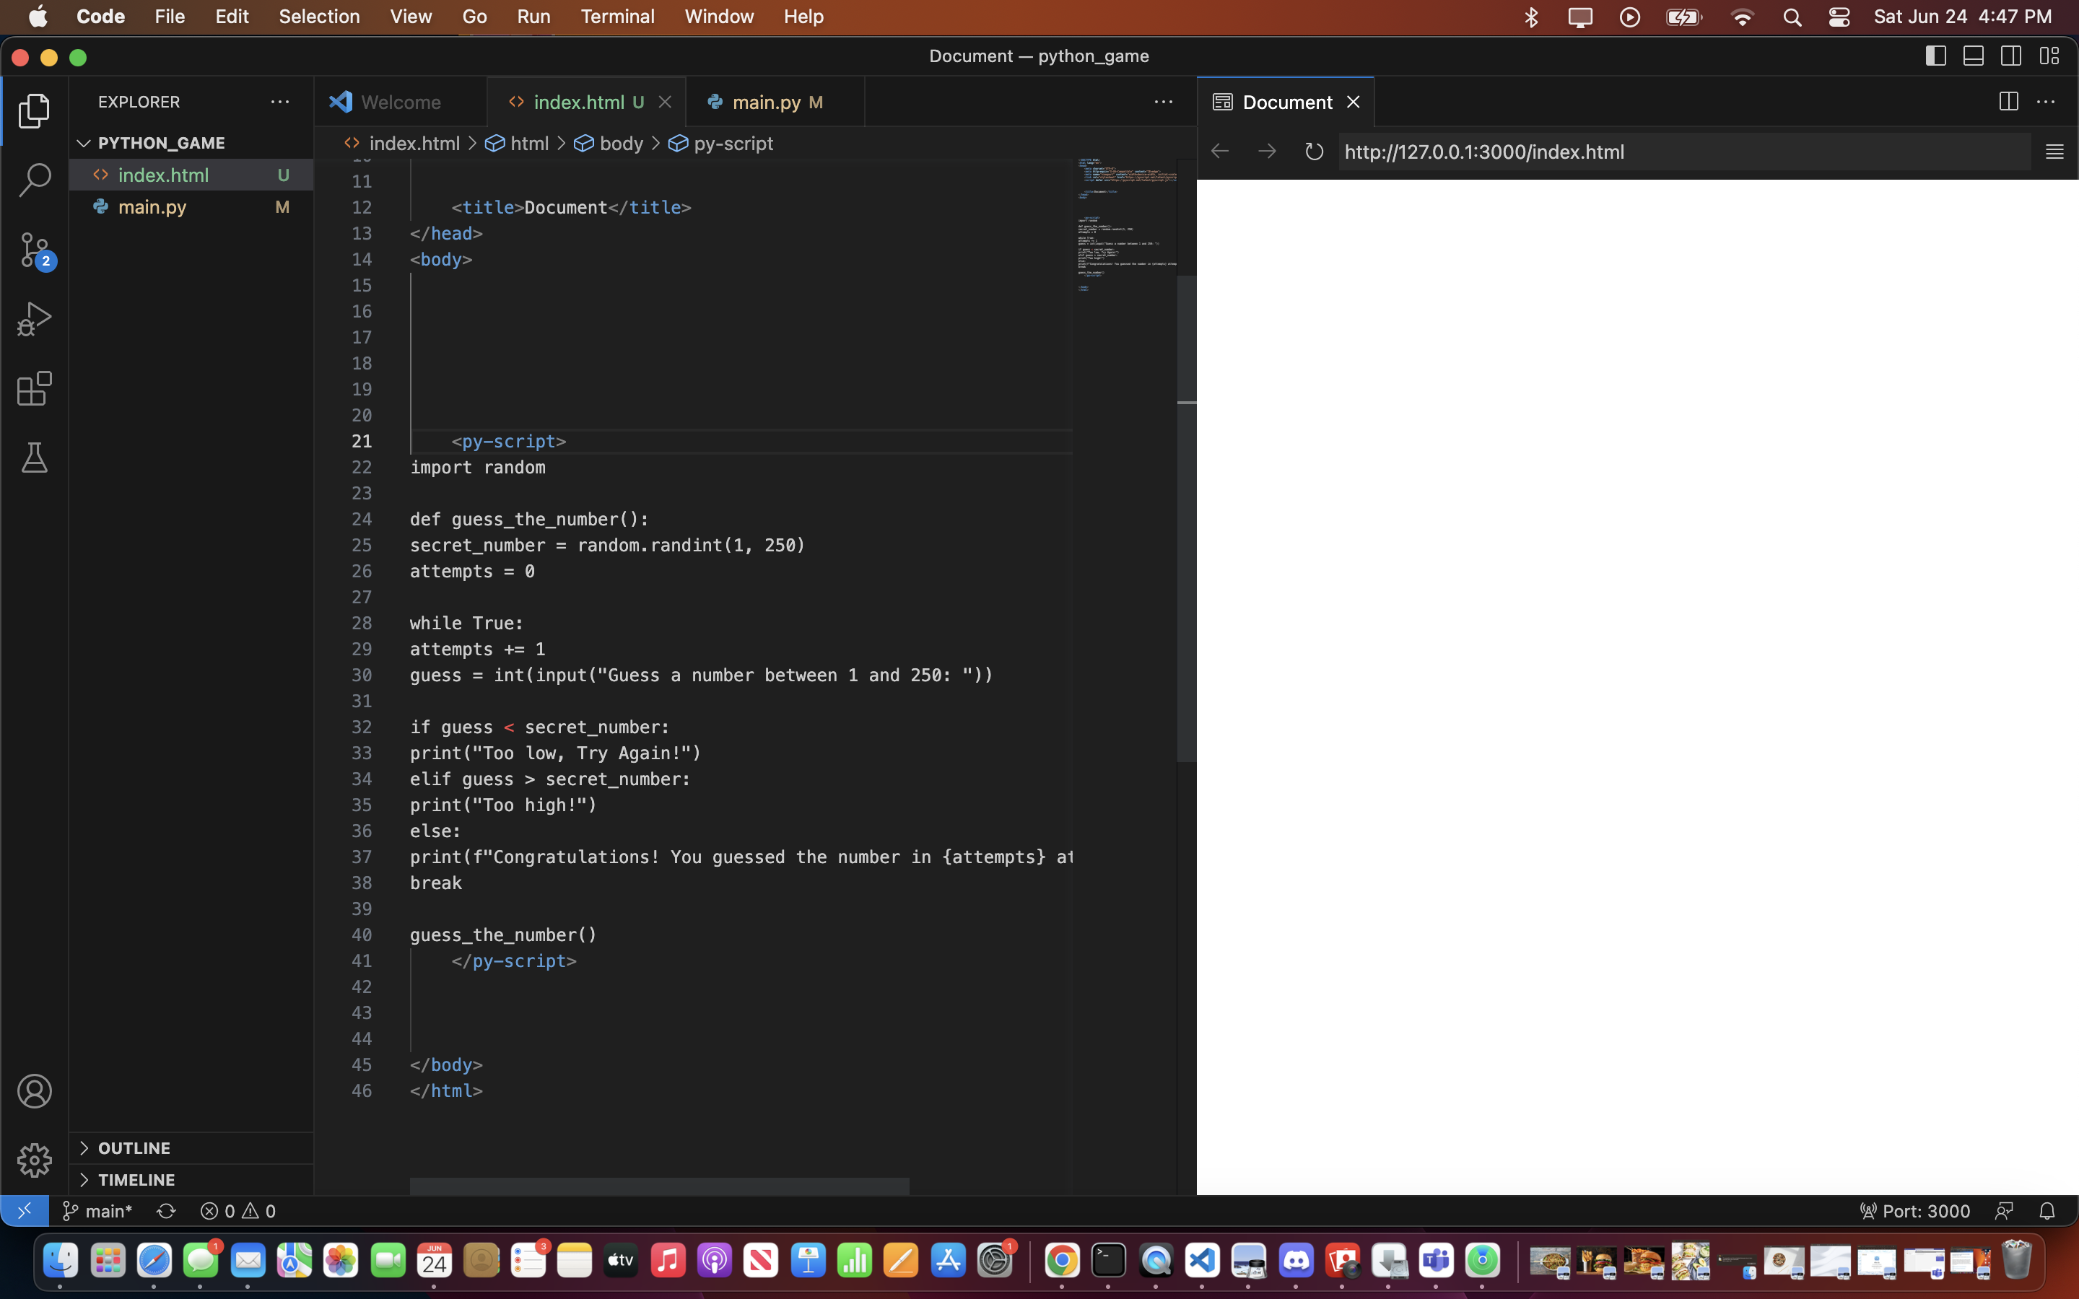The height and width of the screenshot is (1299, 2079).
Task: Click the horizontal scrollbar in the editor
Action: tap(659, 1186)
